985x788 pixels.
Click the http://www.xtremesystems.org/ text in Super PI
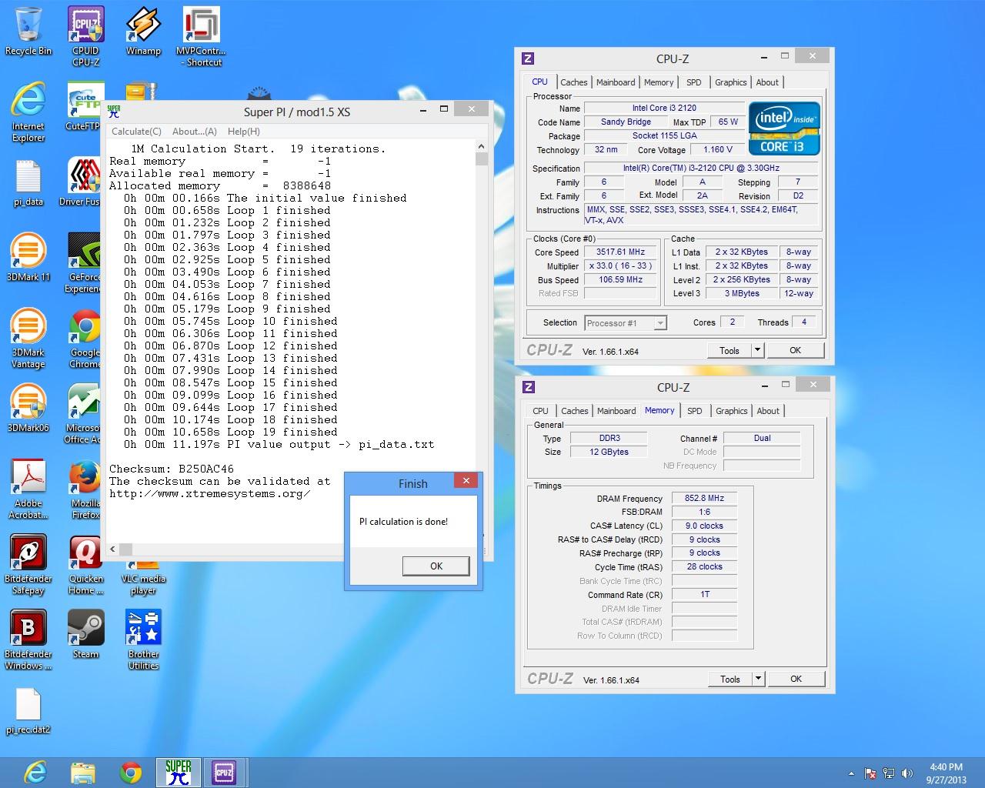coord(210,493)
